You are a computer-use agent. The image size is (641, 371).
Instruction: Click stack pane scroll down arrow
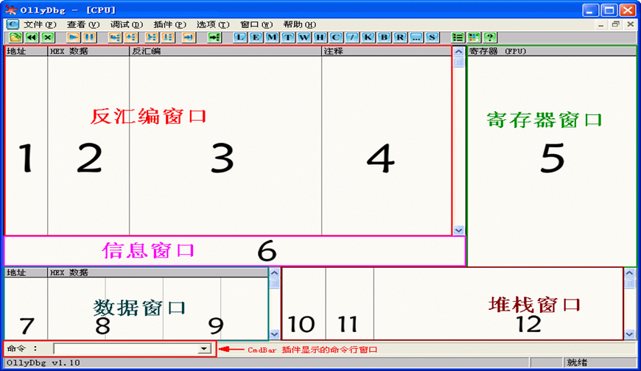pos(629,334)
